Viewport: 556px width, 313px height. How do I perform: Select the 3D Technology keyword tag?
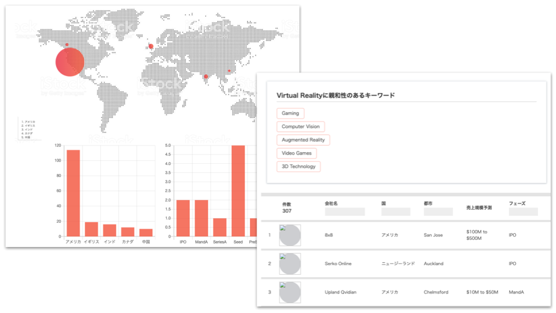point(298,167)
